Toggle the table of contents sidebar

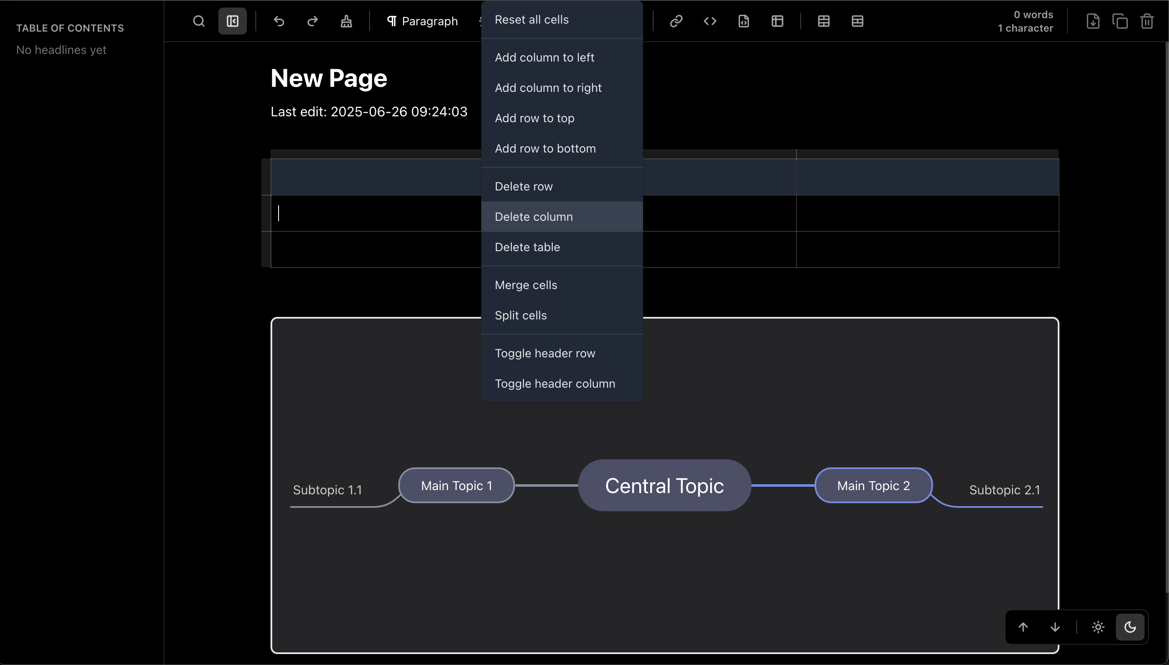(x=233, y=21)
